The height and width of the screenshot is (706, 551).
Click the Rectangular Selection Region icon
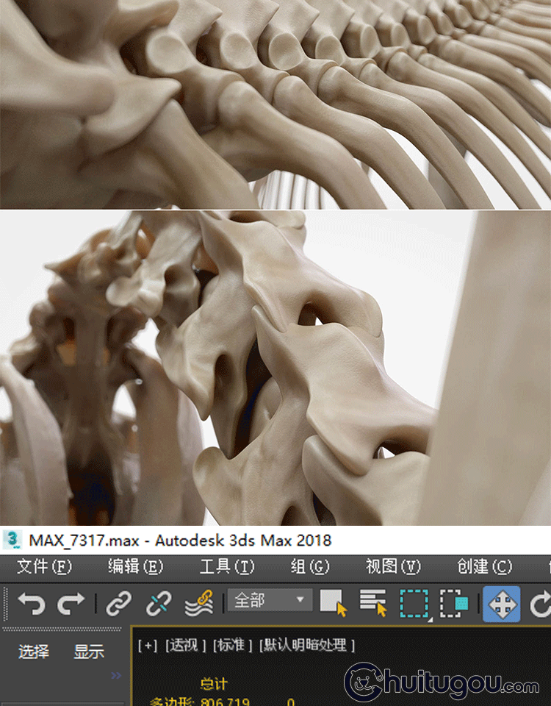[x=414, y=604]
